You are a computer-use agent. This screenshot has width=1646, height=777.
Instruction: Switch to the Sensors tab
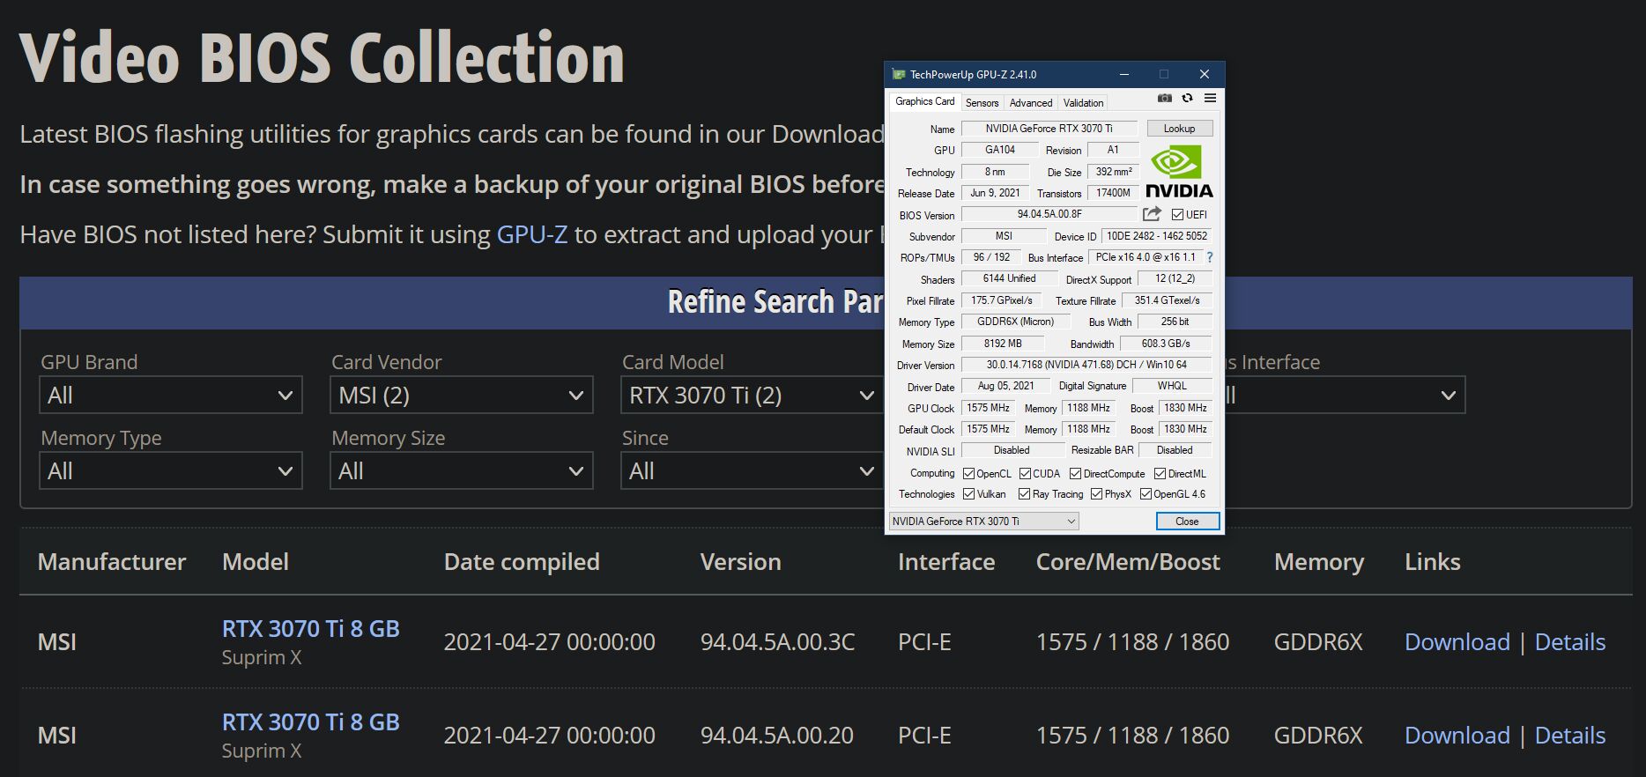click(982, 103)
